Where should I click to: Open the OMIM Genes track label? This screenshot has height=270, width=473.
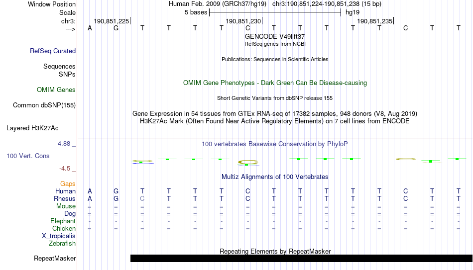(x=56, y=90)
